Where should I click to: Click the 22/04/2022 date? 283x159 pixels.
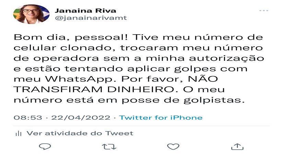coord(81,118)
